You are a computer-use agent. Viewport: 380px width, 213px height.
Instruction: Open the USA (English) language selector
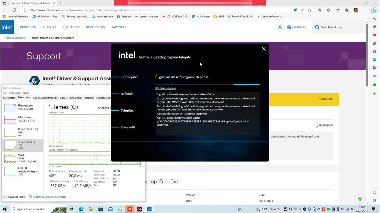coord(296,27)
